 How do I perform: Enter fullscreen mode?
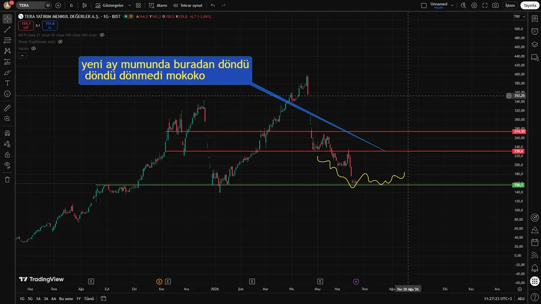485,5
